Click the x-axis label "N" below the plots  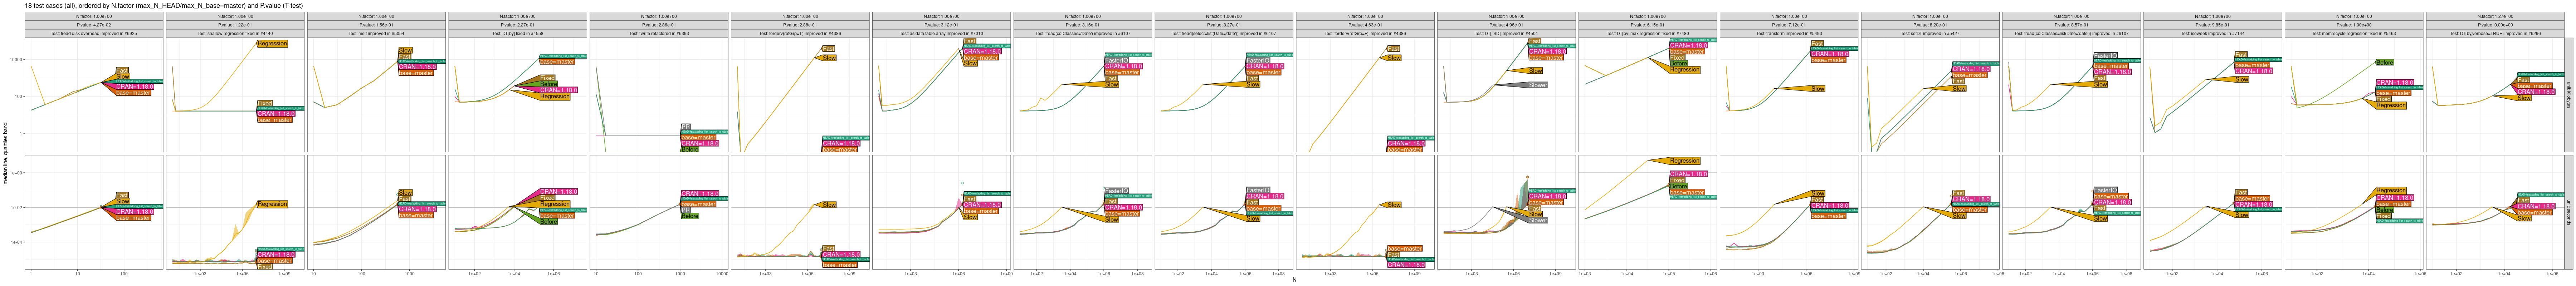pos(1294,280)
